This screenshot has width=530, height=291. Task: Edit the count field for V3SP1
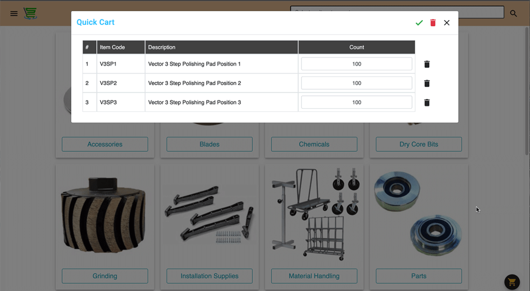tap(357, 64)
